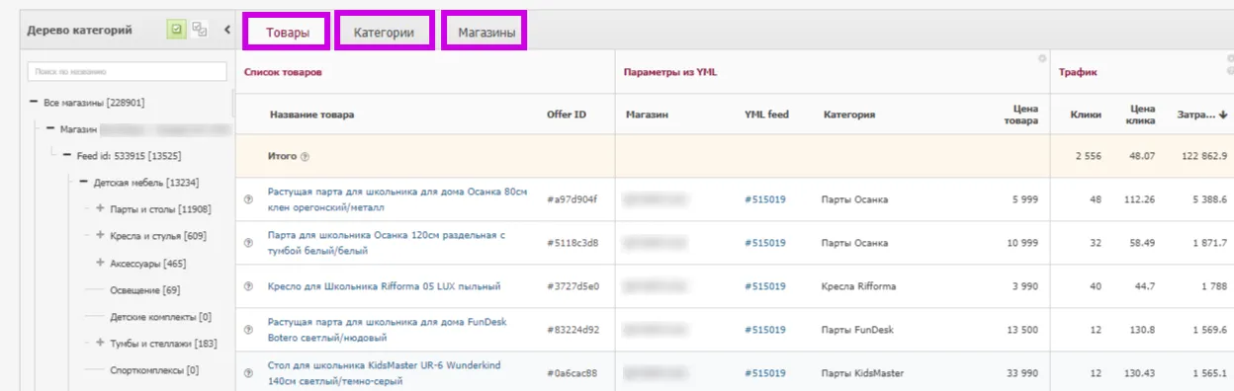Expand the Кресла и стулья node
This screenshot has width=1234, height=391.
click(101, 236)
